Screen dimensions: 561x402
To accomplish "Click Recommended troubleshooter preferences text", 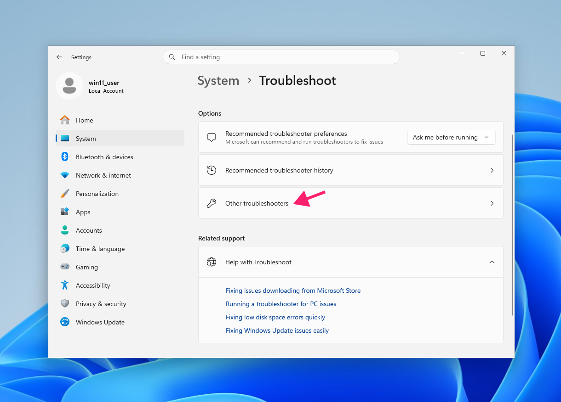I will (286, 134).
